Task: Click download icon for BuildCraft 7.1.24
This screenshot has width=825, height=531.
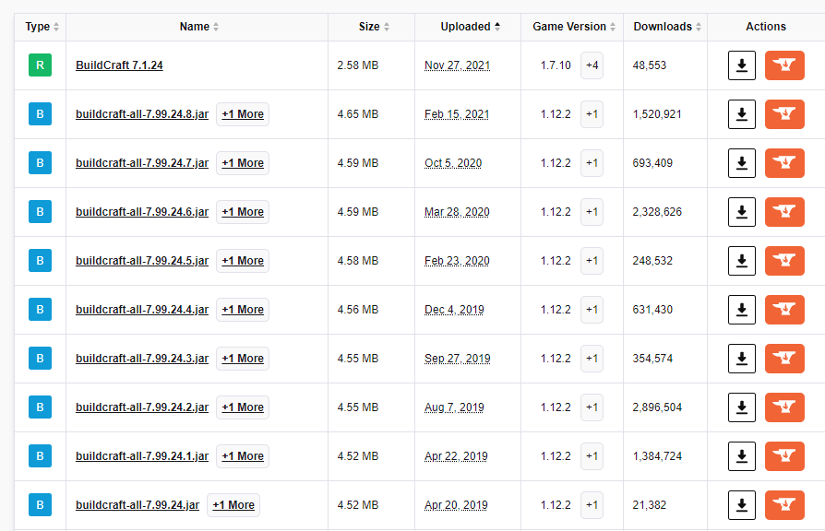Action: click(741, 65)
